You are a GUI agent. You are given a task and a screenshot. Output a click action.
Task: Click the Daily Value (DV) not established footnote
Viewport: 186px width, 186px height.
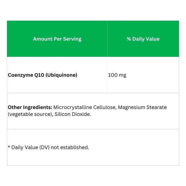(50, 147)
